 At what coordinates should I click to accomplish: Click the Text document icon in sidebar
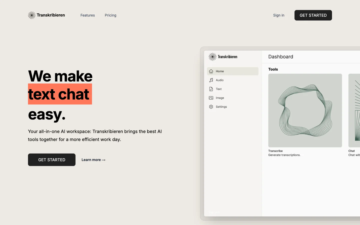pos(211,89)
